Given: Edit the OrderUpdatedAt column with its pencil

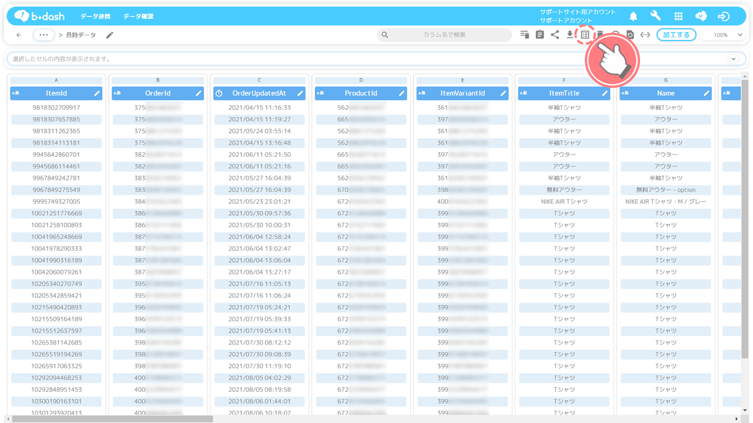Looking at the screenshot, I should pyautogui.click(x=300, y=93).
